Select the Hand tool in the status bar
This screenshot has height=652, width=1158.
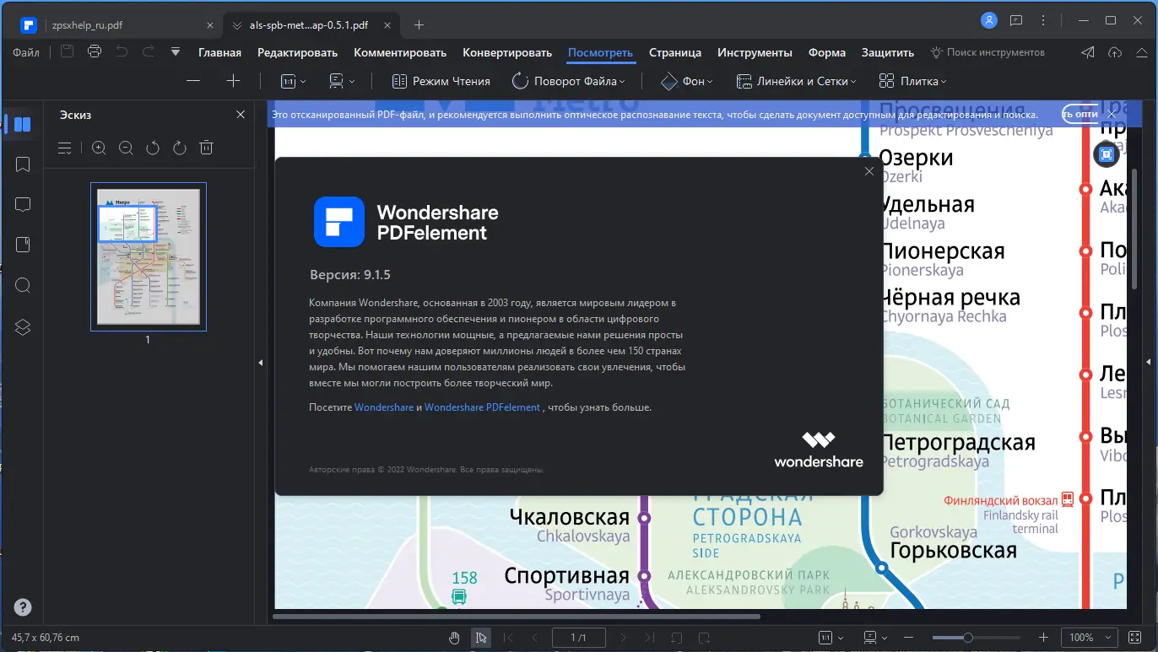click(x=454, y=637)
